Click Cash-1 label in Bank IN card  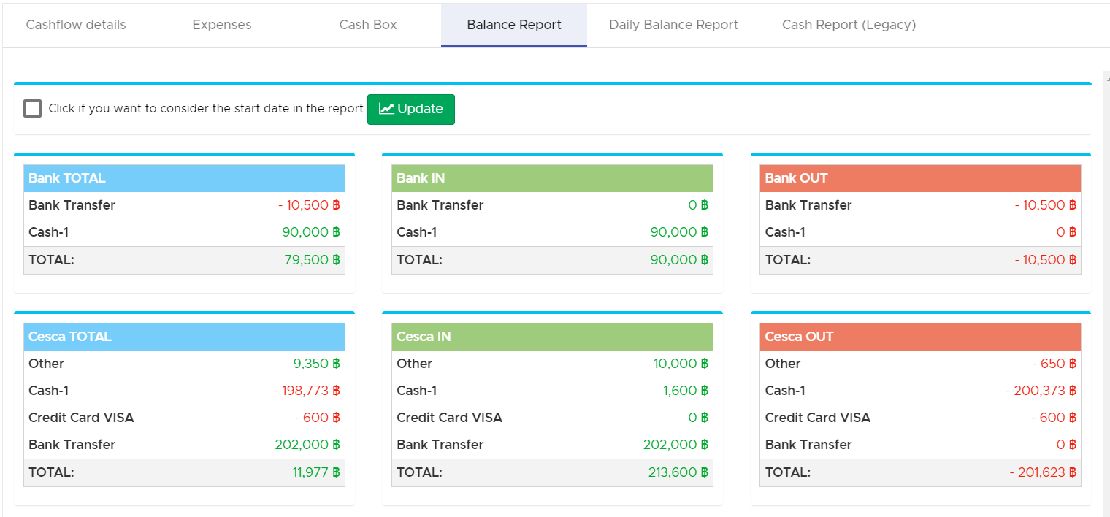click(x=417, y=232)
